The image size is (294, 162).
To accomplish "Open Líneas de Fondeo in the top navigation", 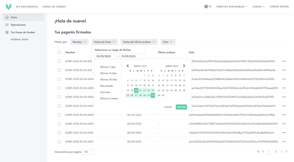I will pyautogui.click(x=54, y=6).
